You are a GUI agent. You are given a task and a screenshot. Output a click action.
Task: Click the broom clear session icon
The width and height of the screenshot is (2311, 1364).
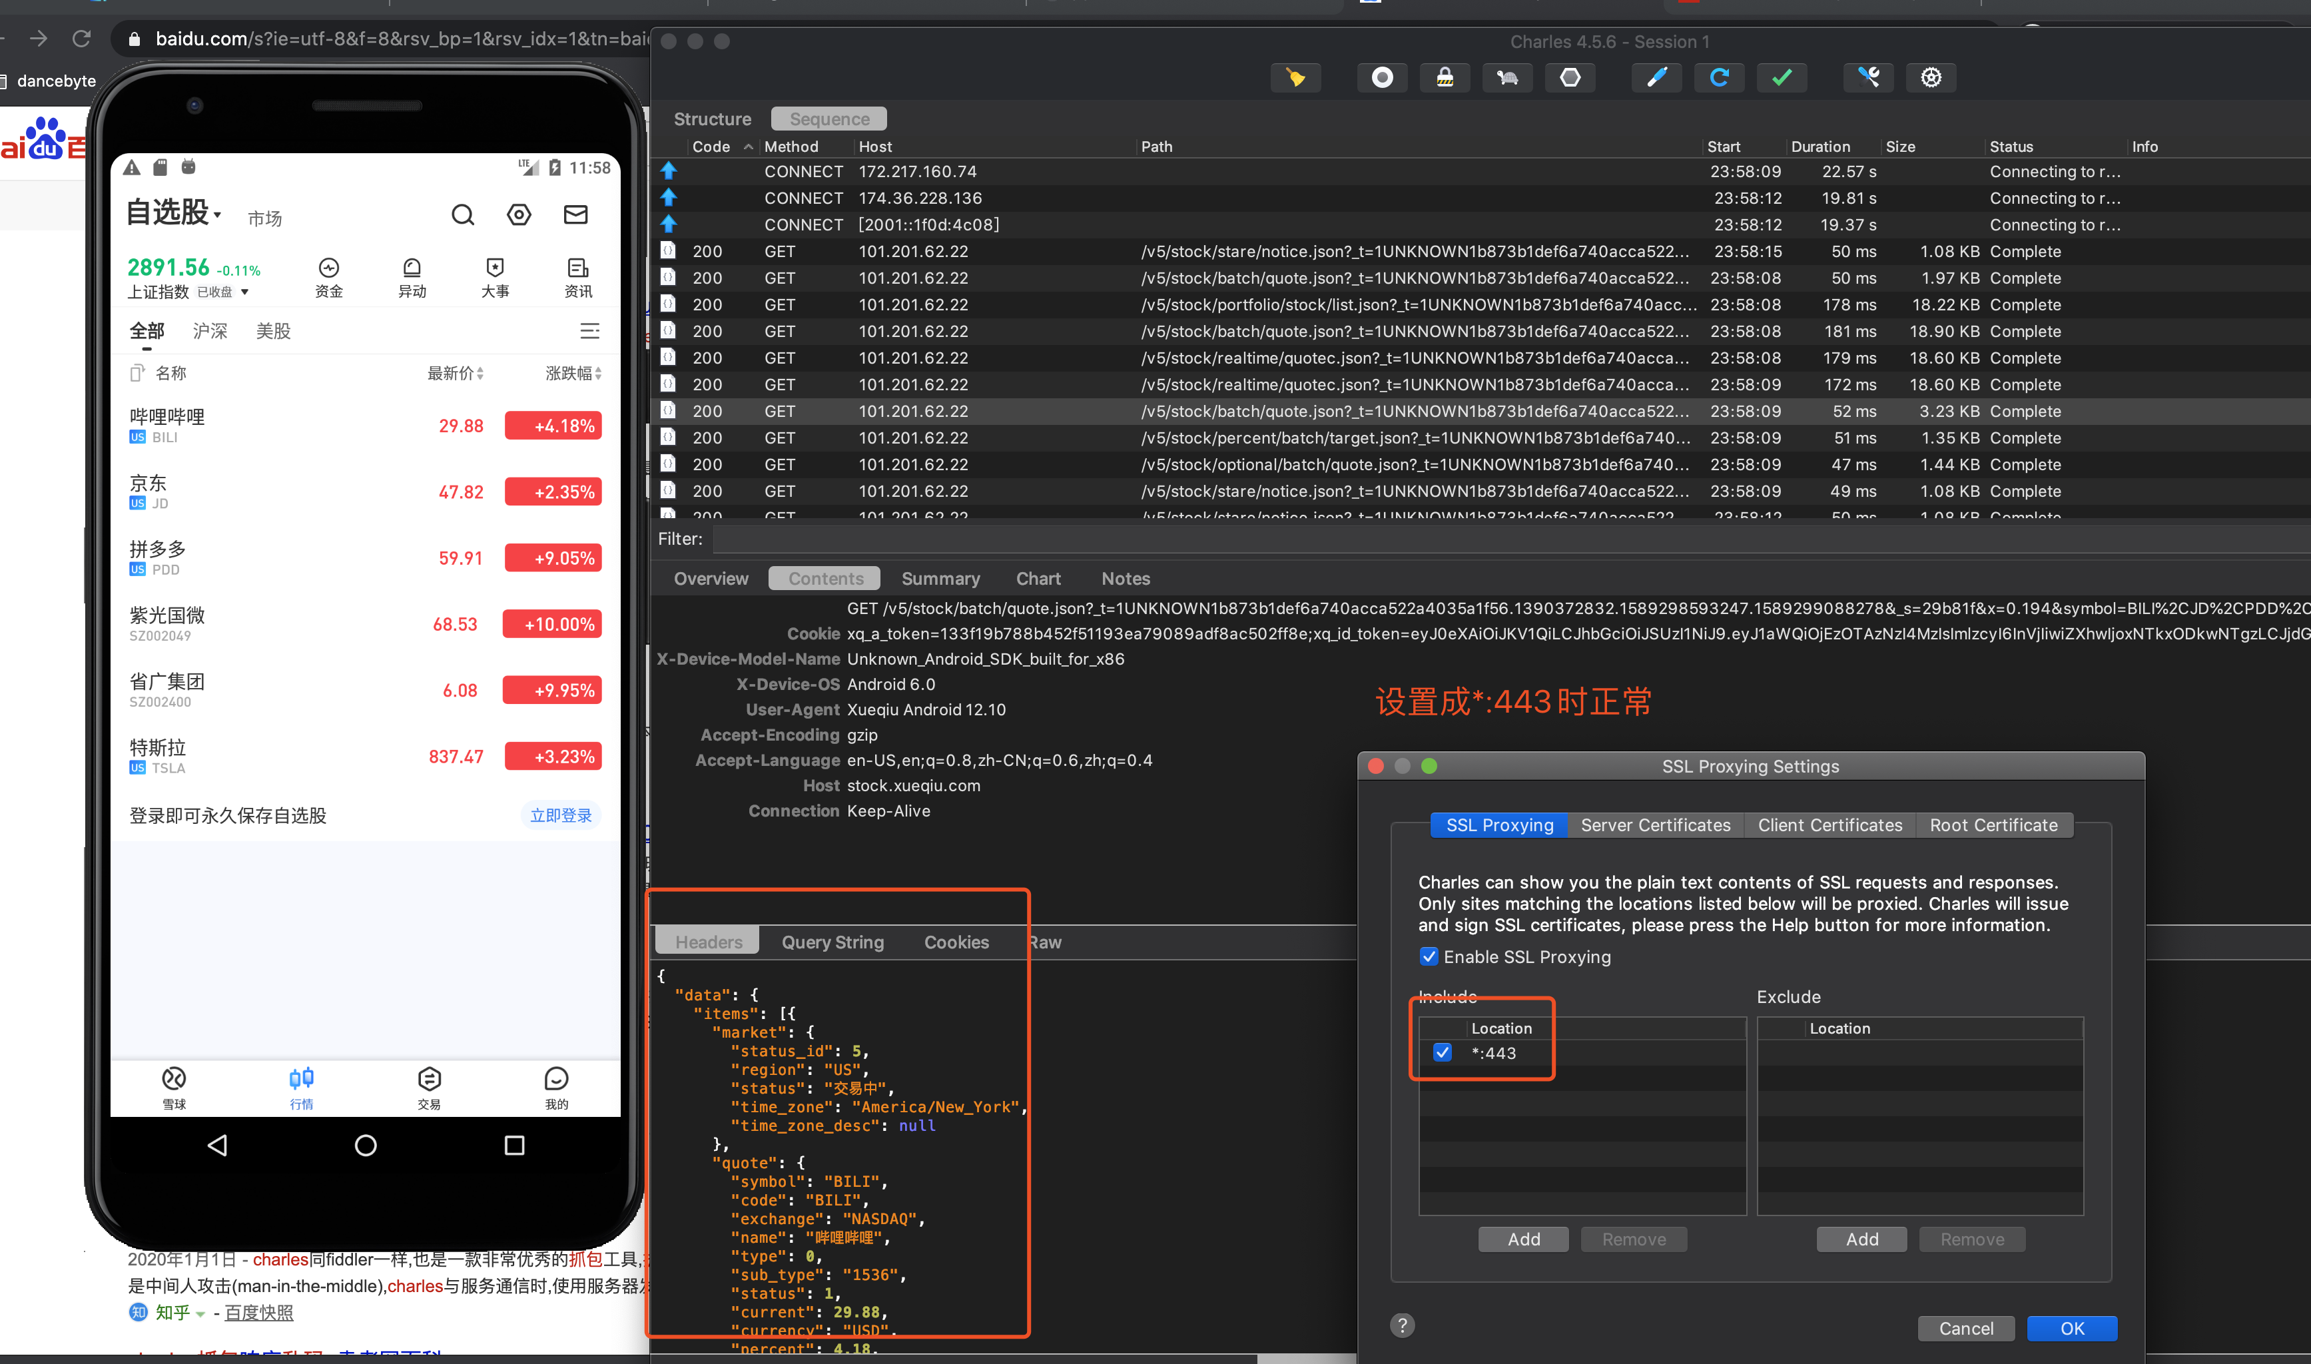click(x=1295, y=78)
